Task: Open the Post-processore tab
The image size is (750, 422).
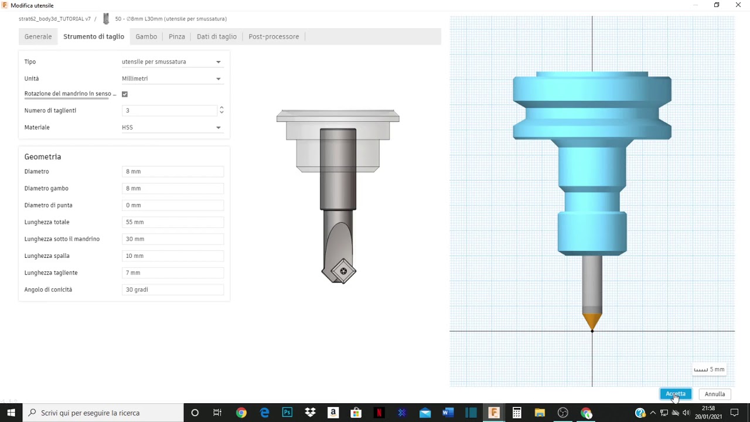Action: click(x=274, y=36)
